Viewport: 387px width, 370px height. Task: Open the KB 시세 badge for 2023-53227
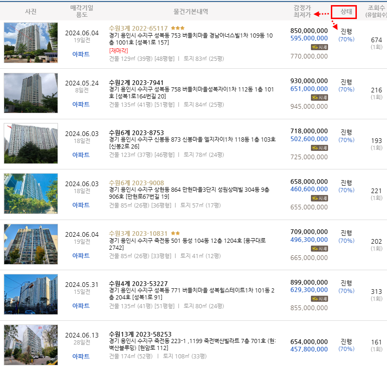(x=319, y=299)
